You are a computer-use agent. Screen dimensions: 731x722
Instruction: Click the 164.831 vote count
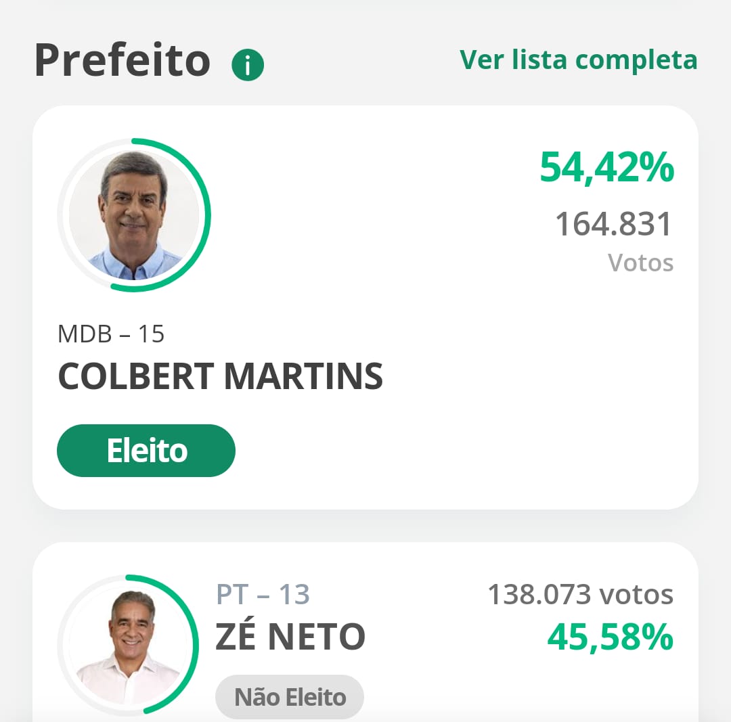pos(613,224)
